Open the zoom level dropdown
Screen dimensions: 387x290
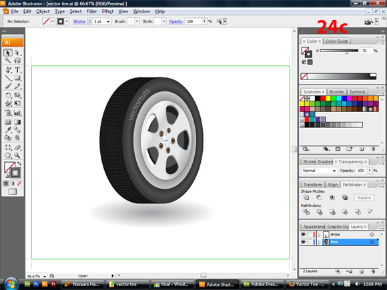click(x=45, y=276)
